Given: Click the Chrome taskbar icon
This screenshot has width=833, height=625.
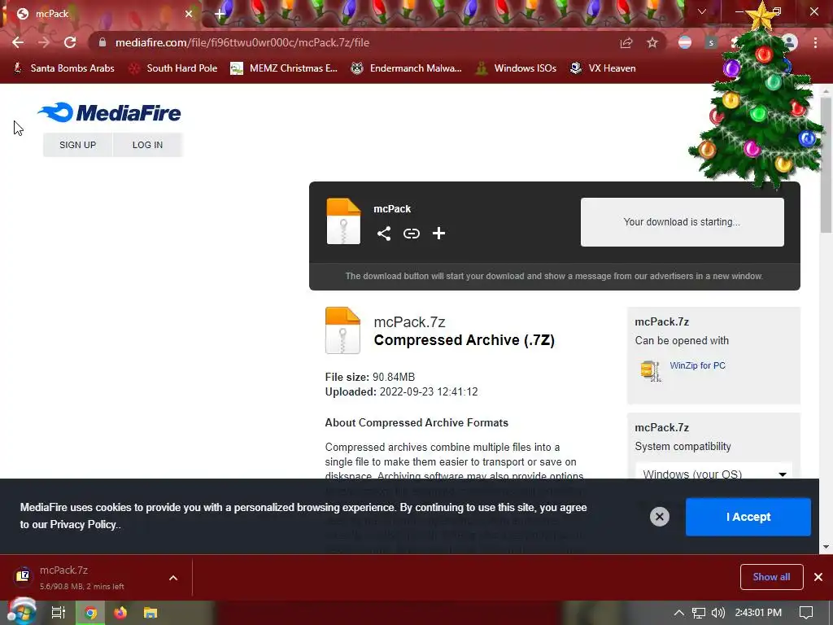Looking at the screenshot, I should 90,613.
